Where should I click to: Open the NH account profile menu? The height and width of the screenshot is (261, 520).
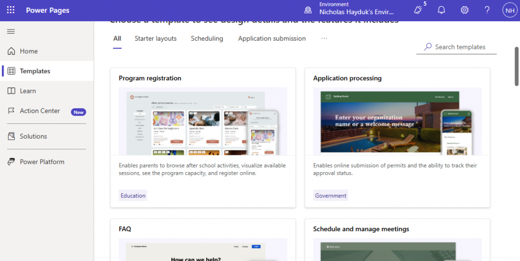click(509, 10)
